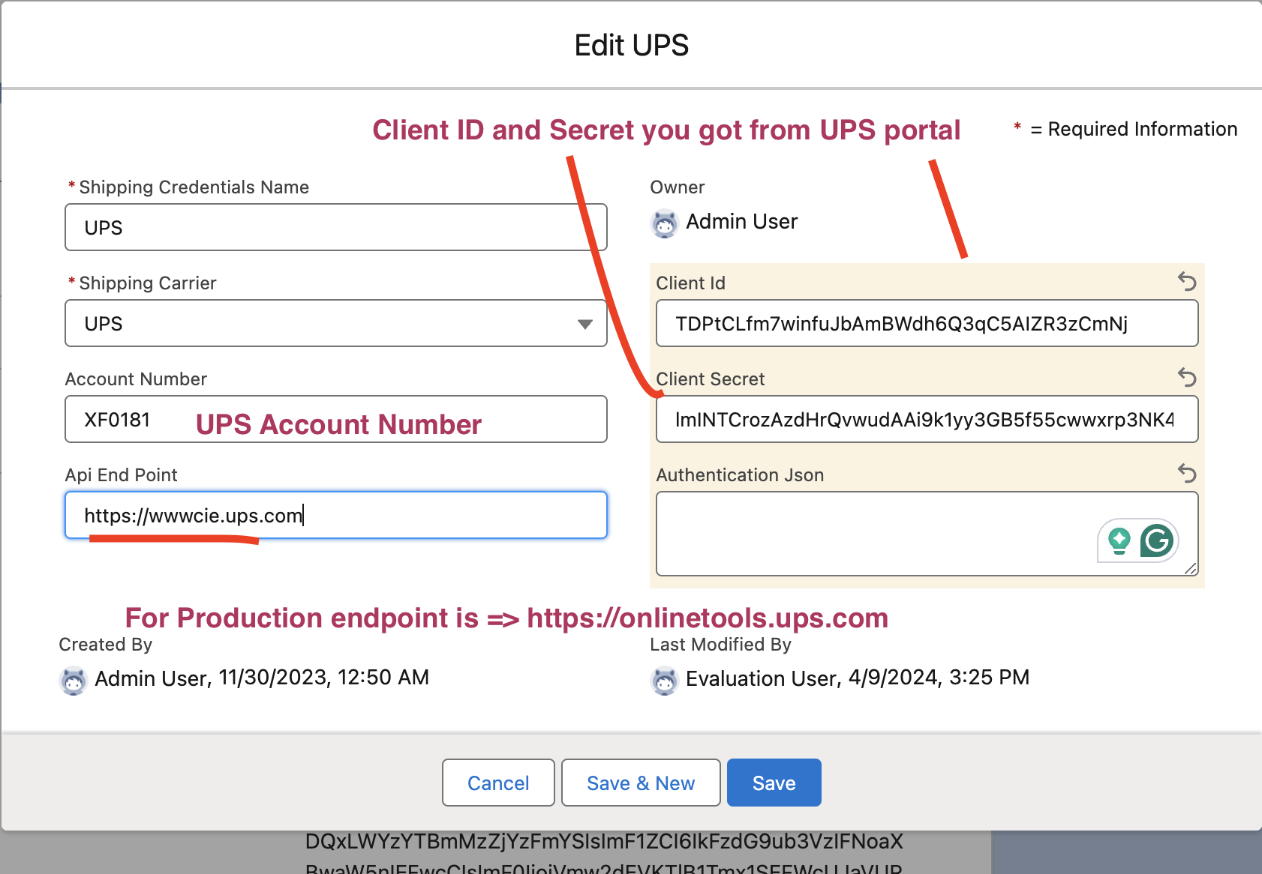Revert changes to the Client Id field
This screenshot has width=1262, height=874.
1188,283
